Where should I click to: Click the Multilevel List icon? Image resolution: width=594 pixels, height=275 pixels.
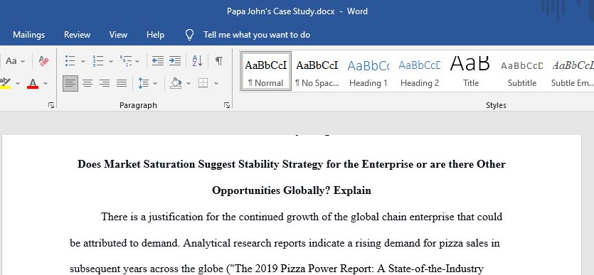click(x=126, y=61)
